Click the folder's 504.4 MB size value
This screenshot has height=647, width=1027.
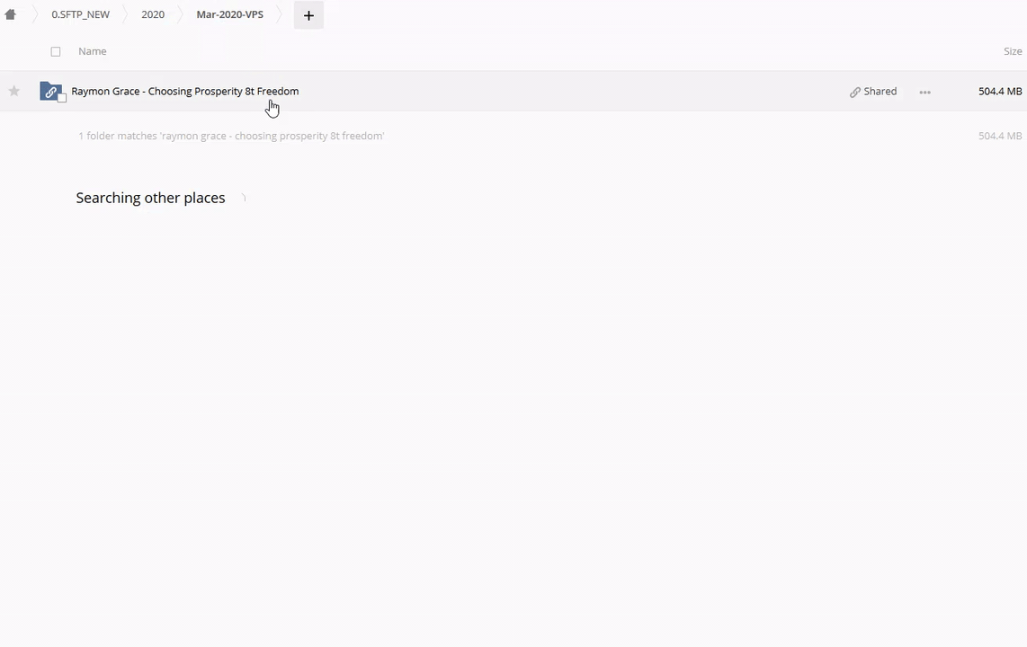click(x=1000, y=91)
